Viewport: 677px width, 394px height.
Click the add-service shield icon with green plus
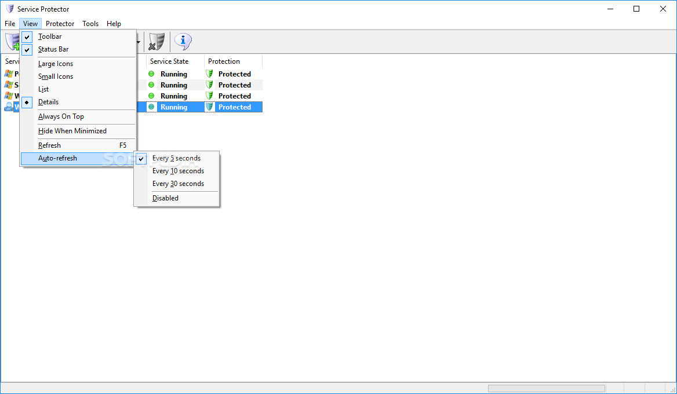(x=12, y=42)
